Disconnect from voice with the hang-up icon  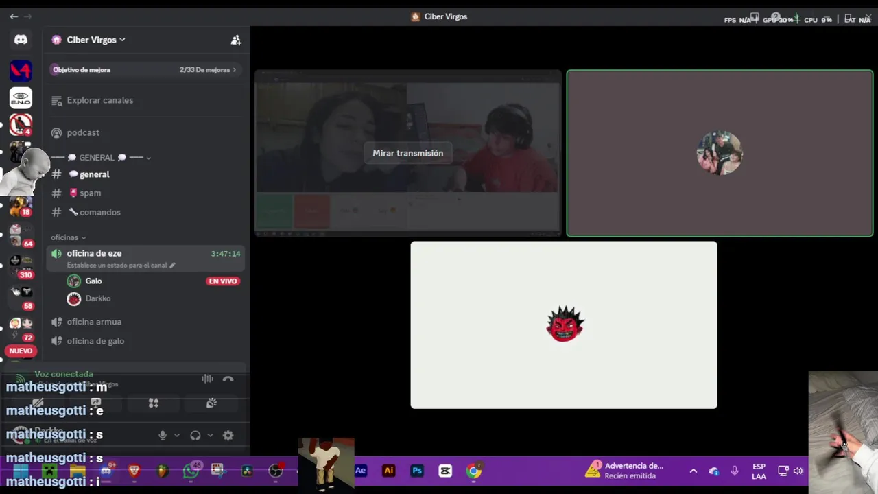pos(228,379)
